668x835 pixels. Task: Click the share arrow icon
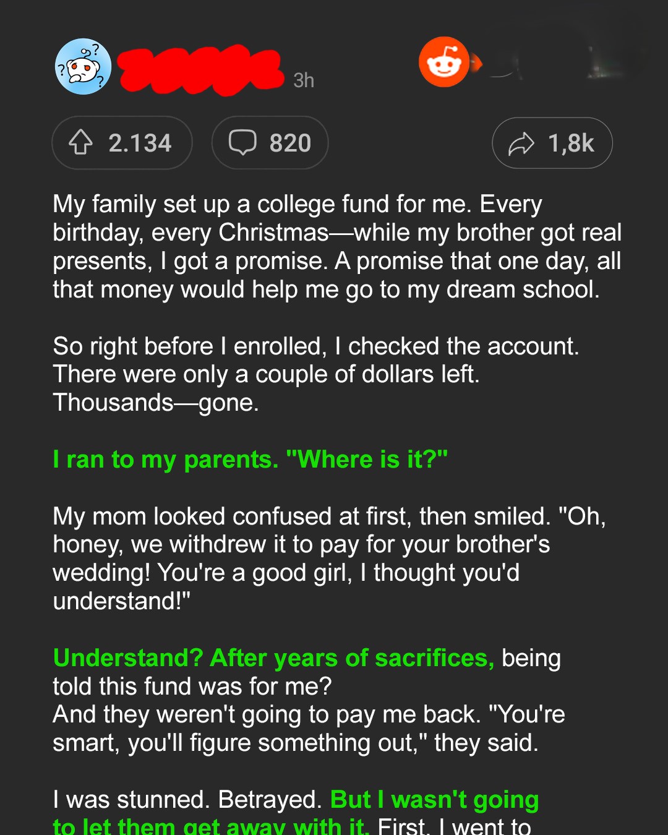[x=521, y=143]
